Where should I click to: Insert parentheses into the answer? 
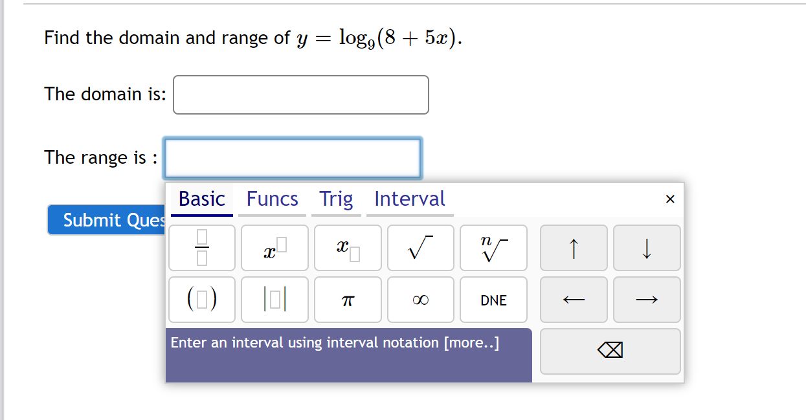point(201,299)
